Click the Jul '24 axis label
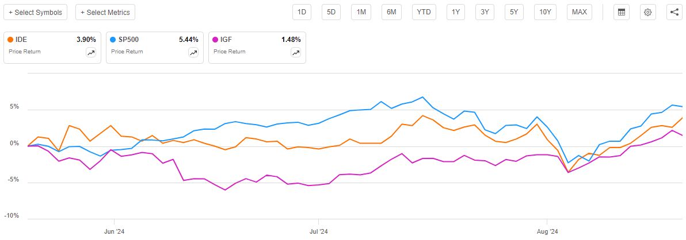686x240 pixels. [318, 232]
